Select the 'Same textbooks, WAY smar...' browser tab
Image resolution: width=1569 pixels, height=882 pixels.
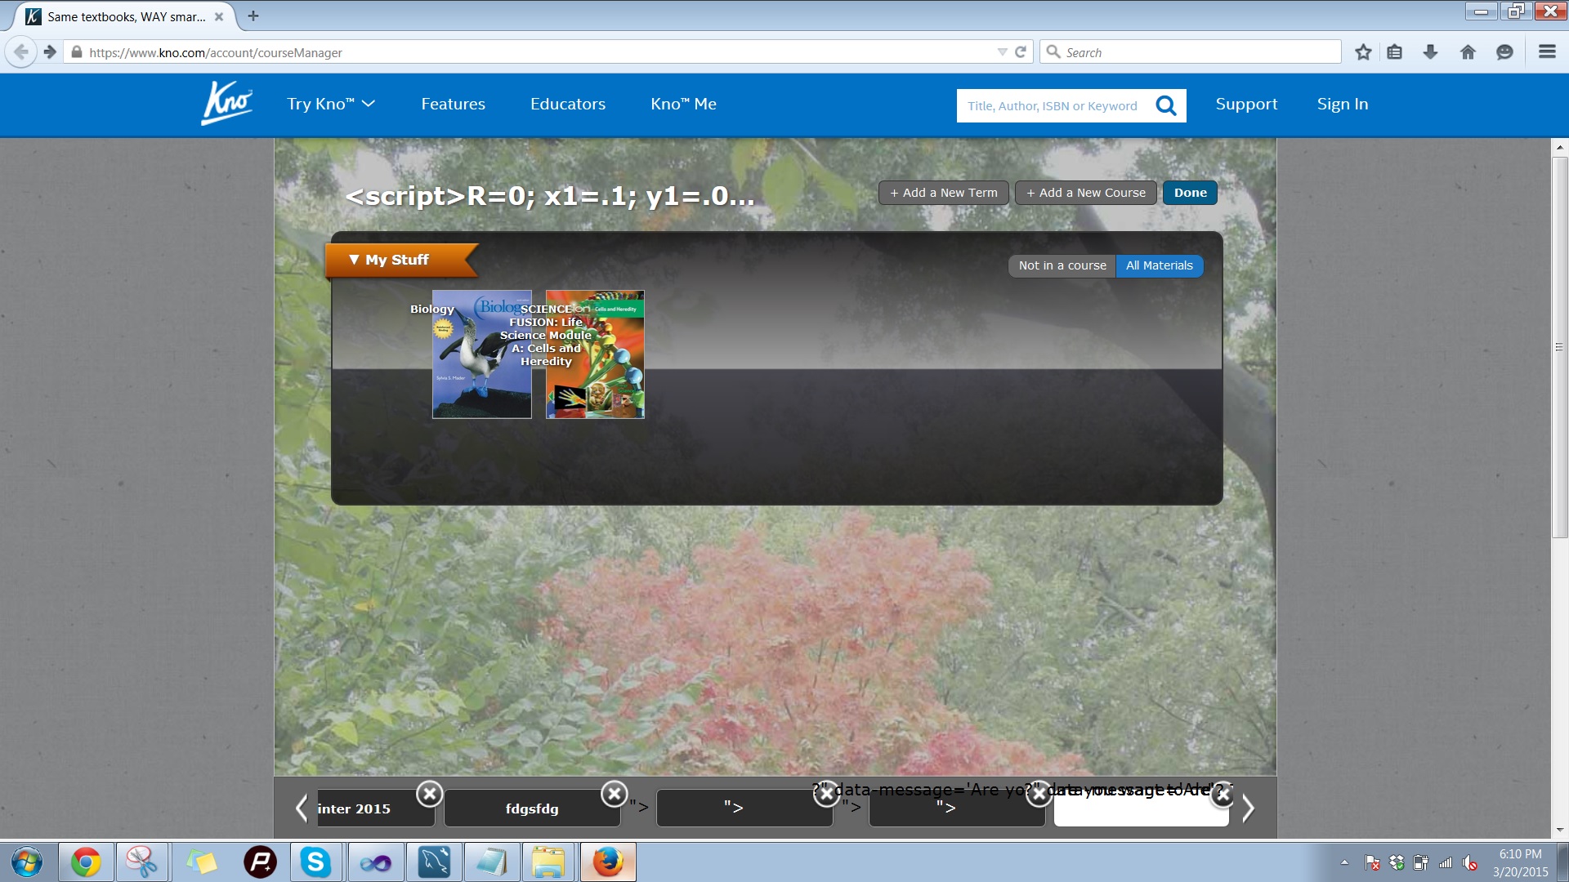(x=124, y=16)
